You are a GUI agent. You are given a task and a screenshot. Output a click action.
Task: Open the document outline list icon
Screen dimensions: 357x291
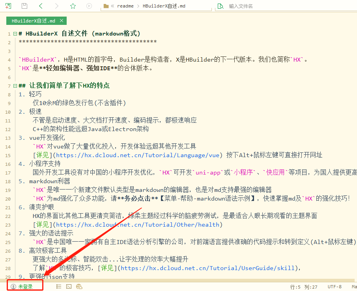[59, 286]
